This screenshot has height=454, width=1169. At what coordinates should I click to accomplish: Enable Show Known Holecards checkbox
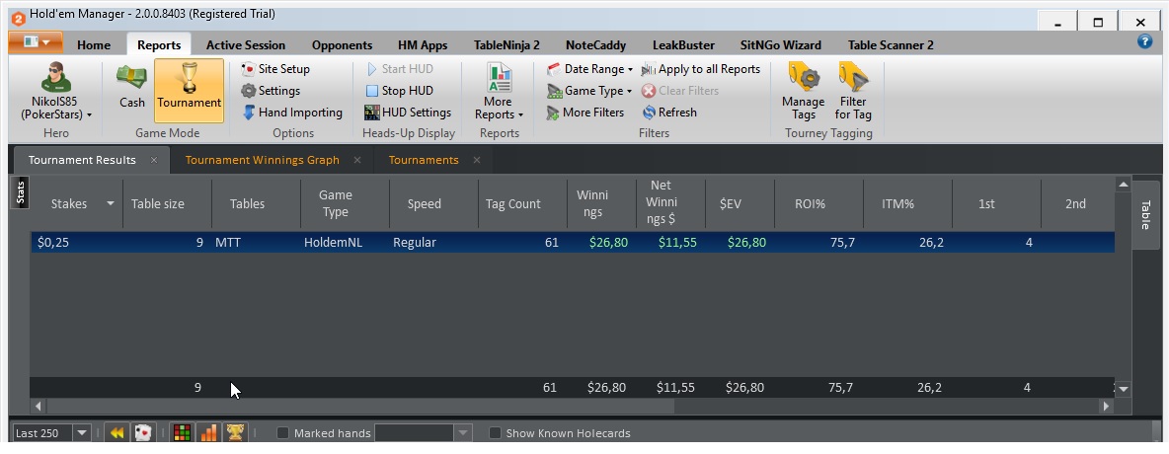495,433
